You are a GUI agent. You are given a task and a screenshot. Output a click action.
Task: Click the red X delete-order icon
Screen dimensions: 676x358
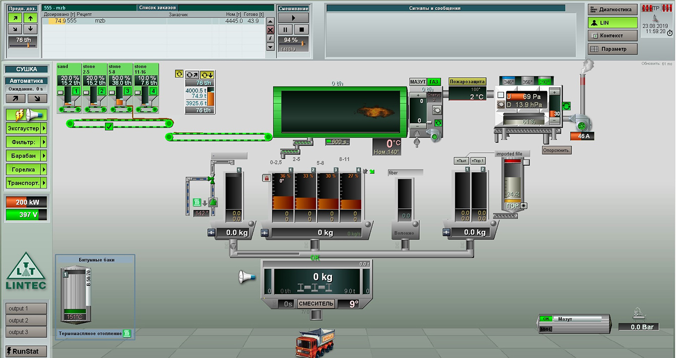pyautogui.click(x=270, y=30)
